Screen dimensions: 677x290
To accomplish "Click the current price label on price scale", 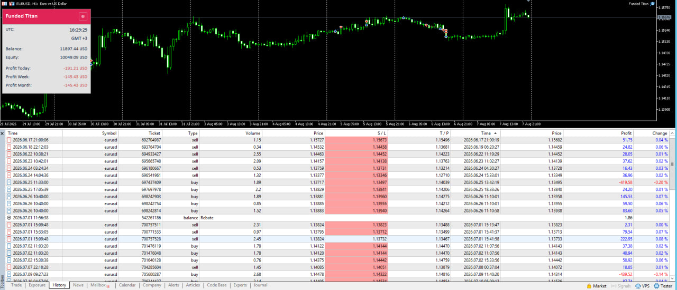I will click(665, 17).
